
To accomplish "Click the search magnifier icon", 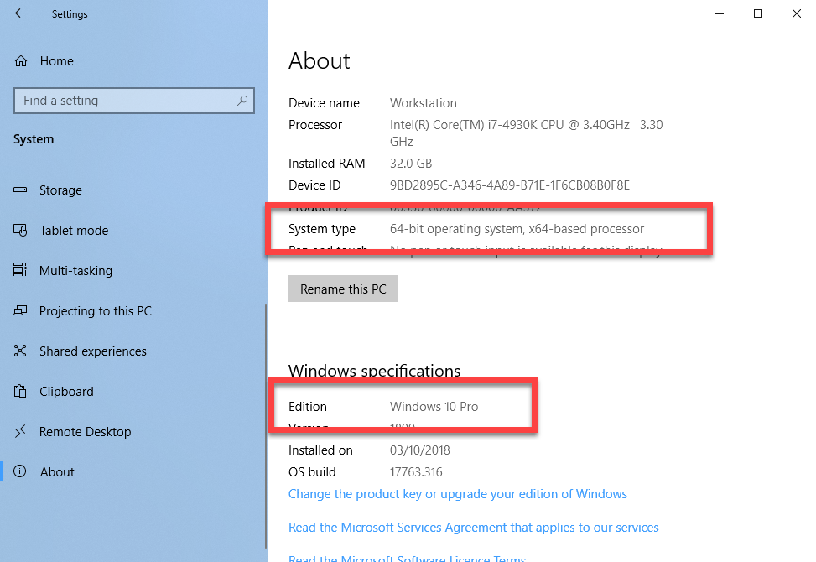I will 242,101.
